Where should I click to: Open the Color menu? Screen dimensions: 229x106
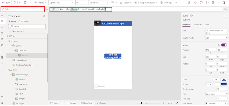tap(126, 3)
